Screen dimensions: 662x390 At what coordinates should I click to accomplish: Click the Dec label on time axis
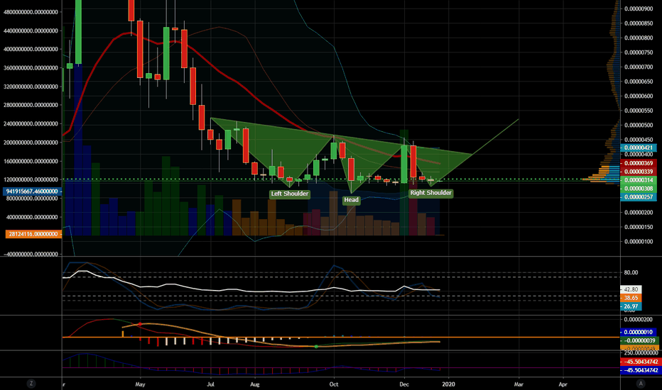404,384
